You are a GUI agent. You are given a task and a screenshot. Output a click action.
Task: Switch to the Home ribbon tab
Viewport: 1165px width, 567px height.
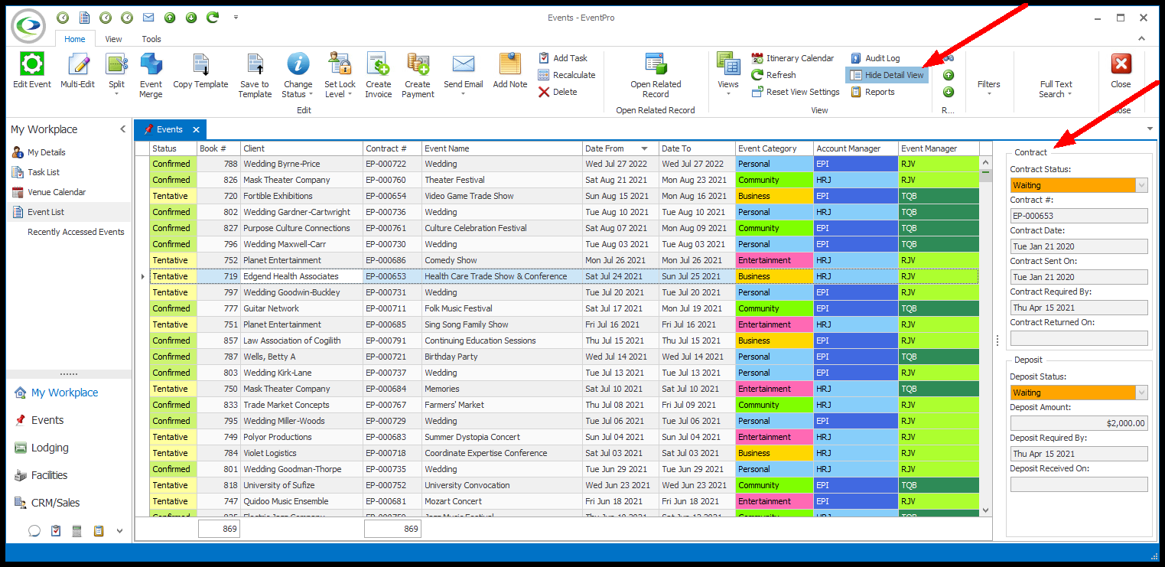[75, 39]
